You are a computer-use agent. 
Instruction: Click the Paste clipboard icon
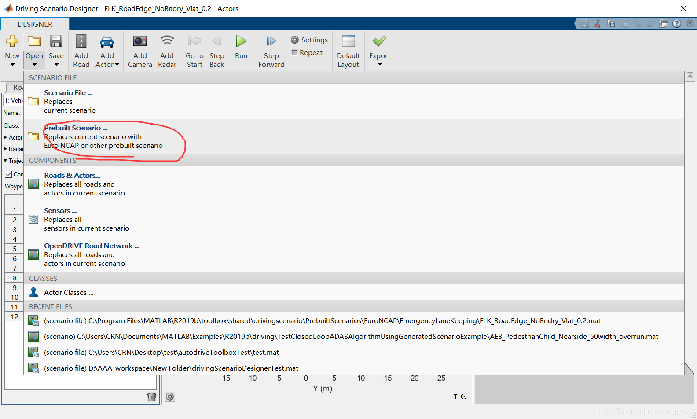[x=624, y=24]
